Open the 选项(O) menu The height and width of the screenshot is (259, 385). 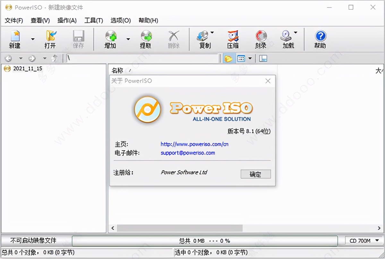click(120, 20)
